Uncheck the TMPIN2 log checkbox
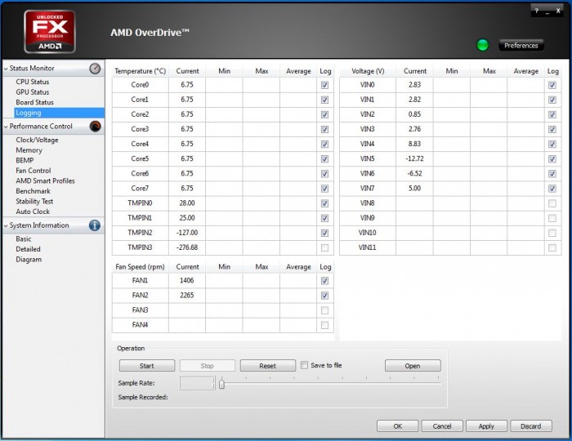The image size is (572, 441). click(x=324, y=233)
